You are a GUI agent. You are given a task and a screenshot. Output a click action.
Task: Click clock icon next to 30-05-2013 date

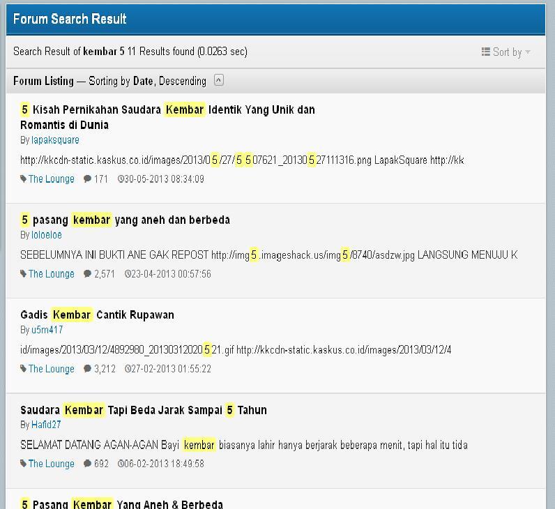pos(121,179)
